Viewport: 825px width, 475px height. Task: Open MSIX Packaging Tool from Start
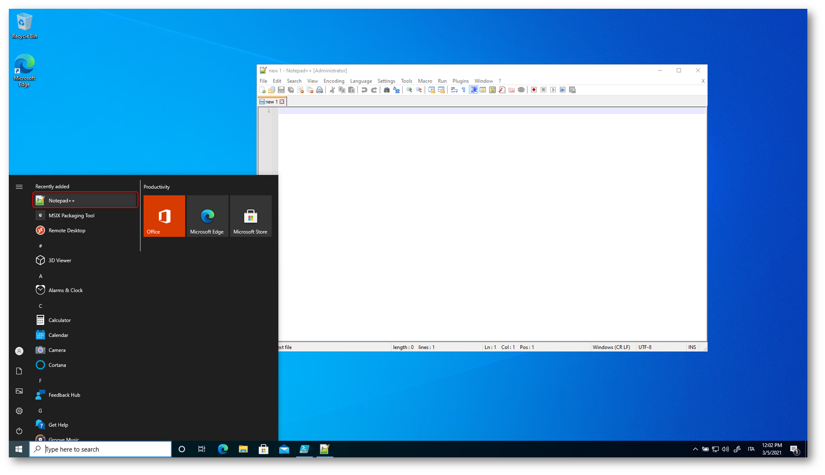pyautogui.click(x=85, y=215)
